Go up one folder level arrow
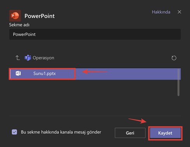This screenshot has height=147, width=190. pyautogui.click(x=17, y=58)
